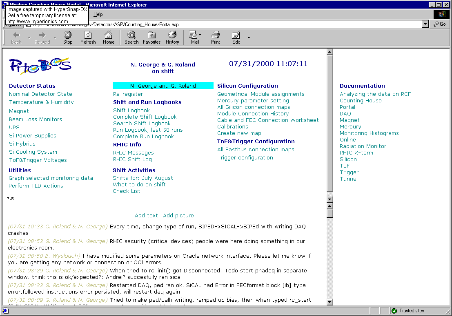The width and height of the screenshot is (452, 316).
Task: Open Complete Run Logbook link
Action: (143, 137)
